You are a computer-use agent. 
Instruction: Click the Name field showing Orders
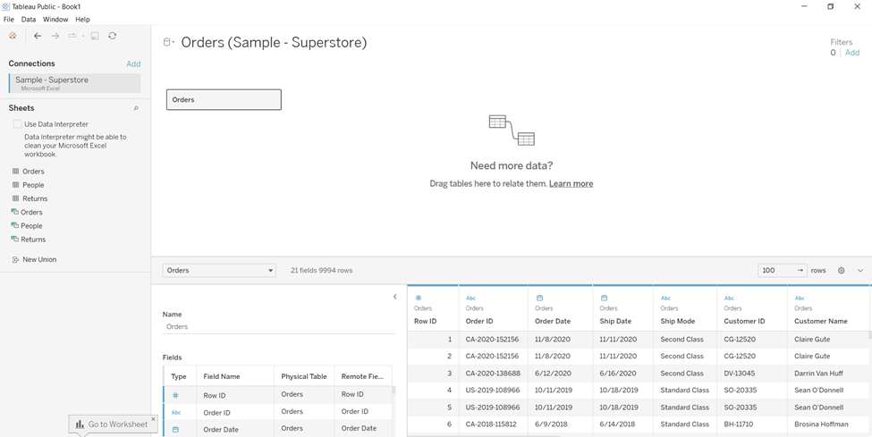click(x=279, y=327)
